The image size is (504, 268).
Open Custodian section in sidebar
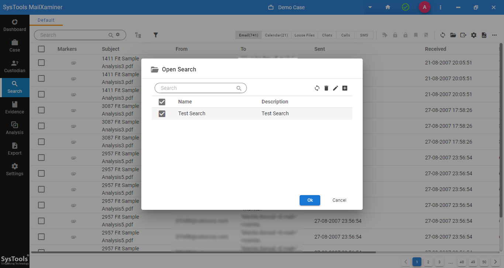15,67
